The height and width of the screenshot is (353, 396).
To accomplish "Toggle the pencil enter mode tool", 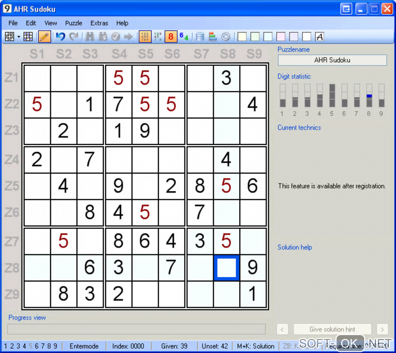I will click(44, 37).
